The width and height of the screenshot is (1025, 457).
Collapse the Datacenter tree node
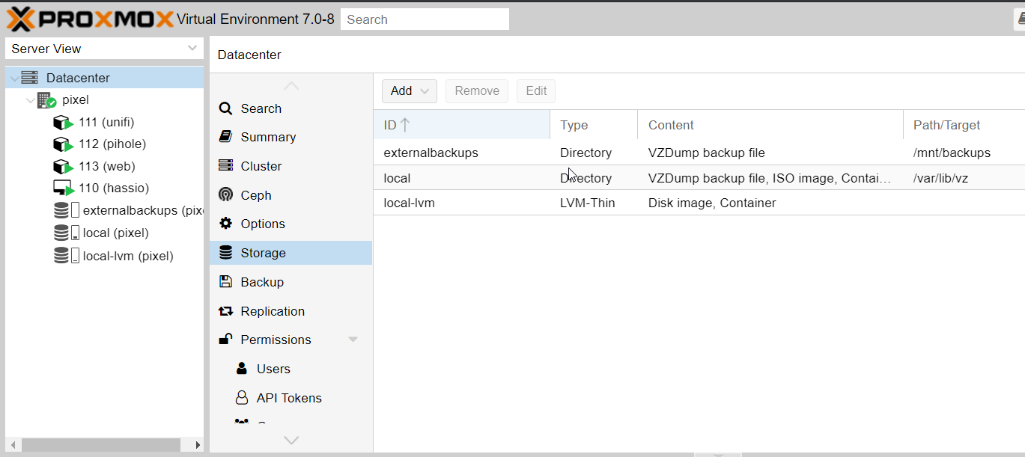tap(14, 78)
